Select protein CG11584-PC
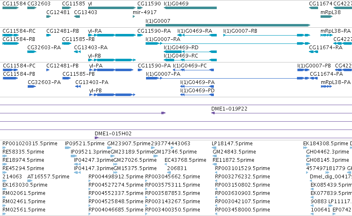Image resolution: width=352 pixels, height=216 pixels. [10, 70]
